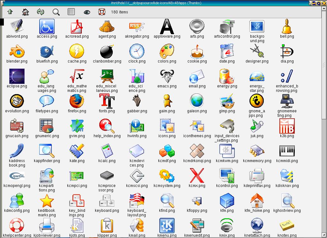Click the "enhanced_browsing.png" file name

tap(287, 88)
